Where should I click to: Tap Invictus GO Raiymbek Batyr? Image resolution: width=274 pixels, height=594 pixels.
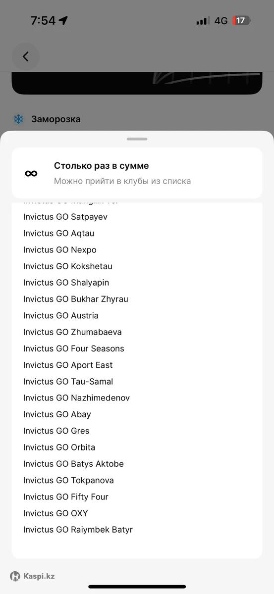78,530
